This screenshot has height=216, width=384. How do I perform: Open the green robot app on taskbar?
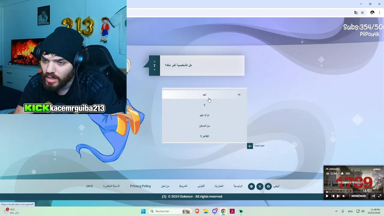click(x=241, y=211)
